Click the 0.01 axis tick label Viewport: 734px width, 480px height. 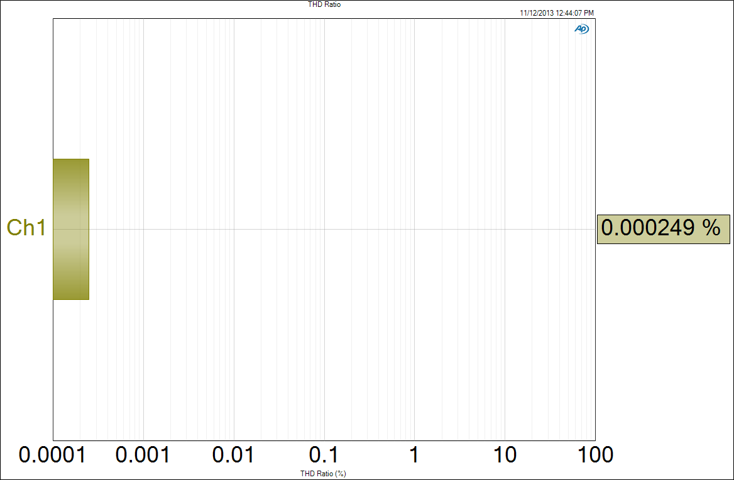click(x=233, y=455)
